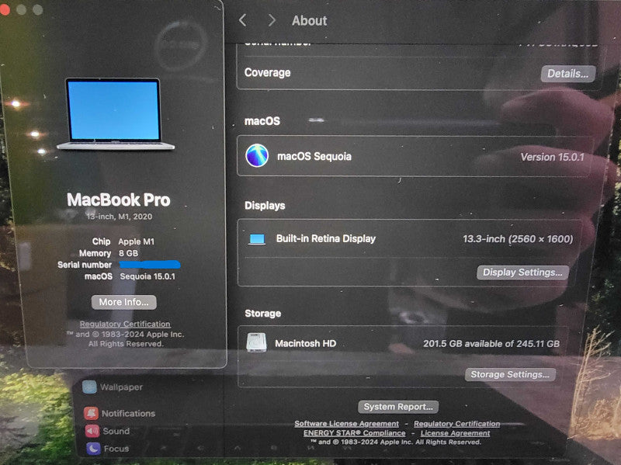This screenshot has height=465, width=621.
Task: Click the 'macOS Sequoia' name
Action: (314, 157)
